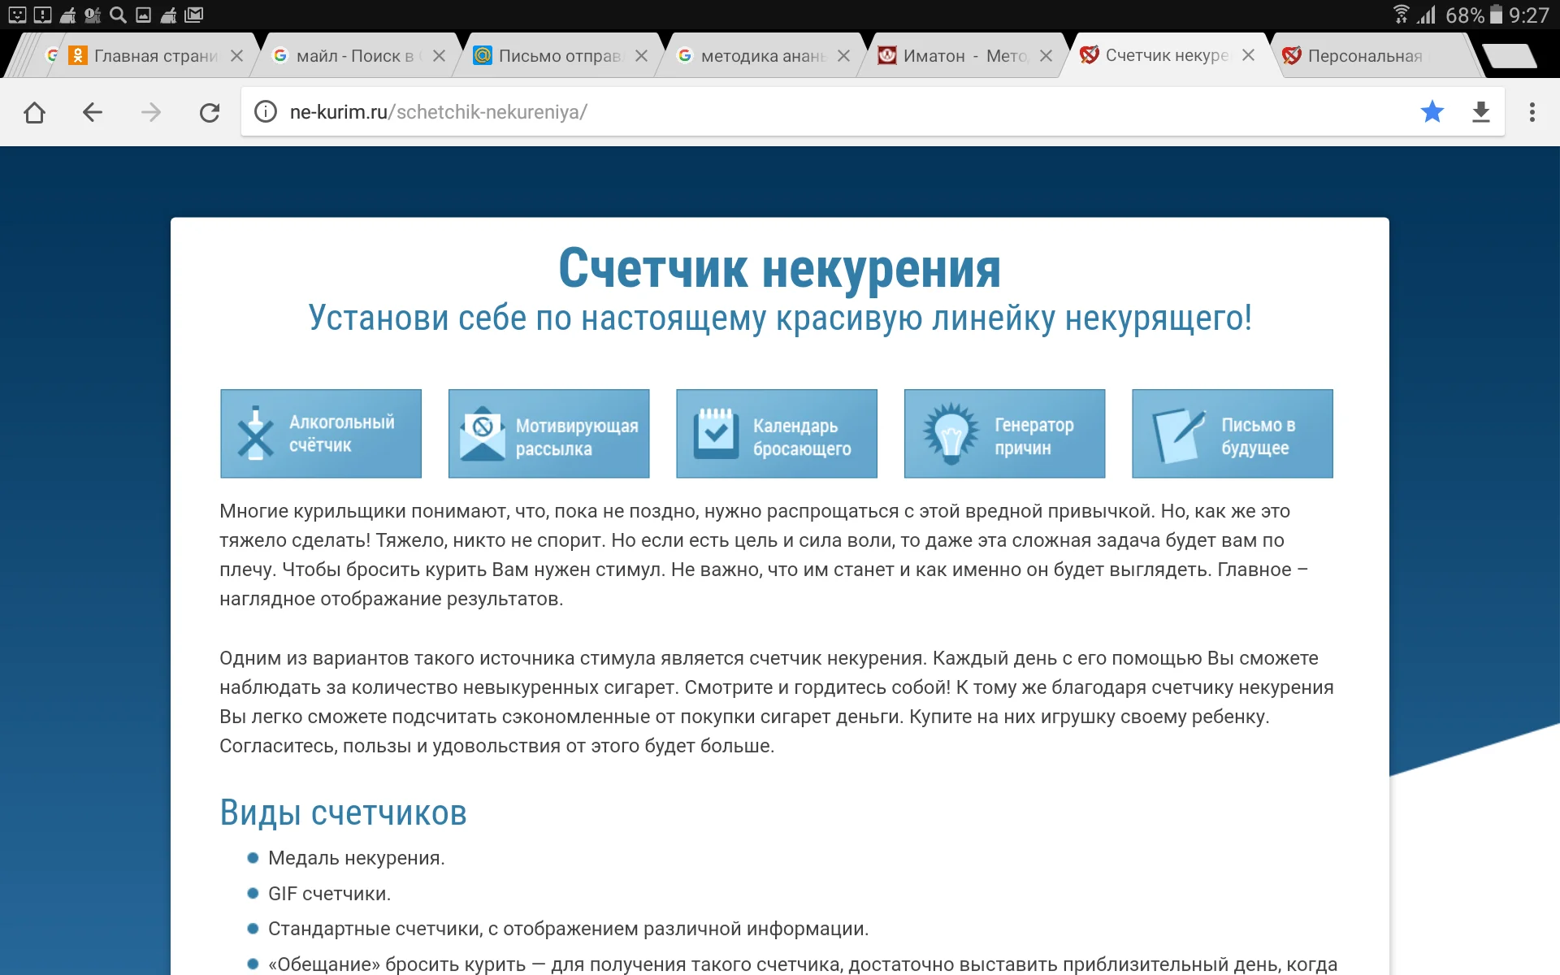Open downloads via the download arrow icon
This screenshot has width=1560, height=975.
point(1481,111)
